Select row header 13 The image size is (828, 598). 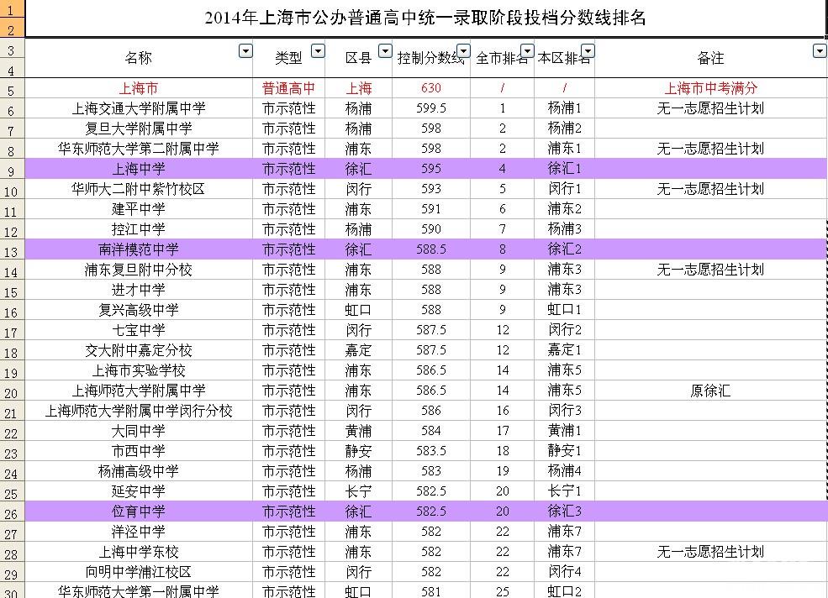click(x=12, y=249)
